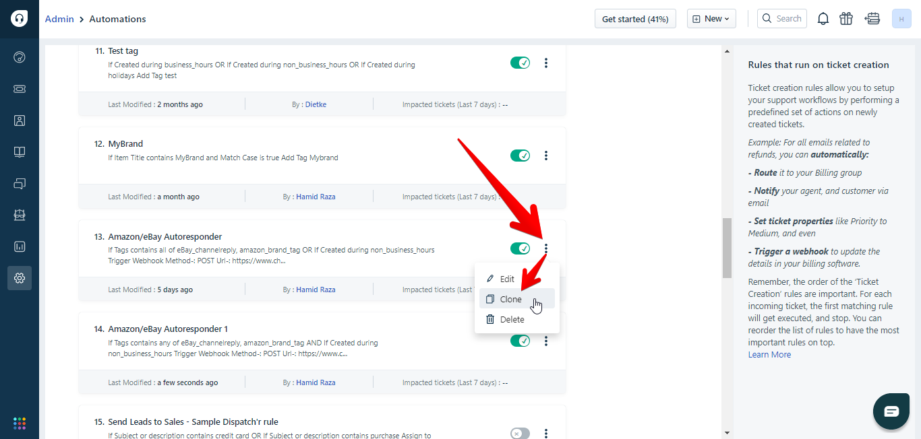This screenshot has height=439, width=921.
Task: Open Dietke author link on Test tag
Action: (316, 104)
